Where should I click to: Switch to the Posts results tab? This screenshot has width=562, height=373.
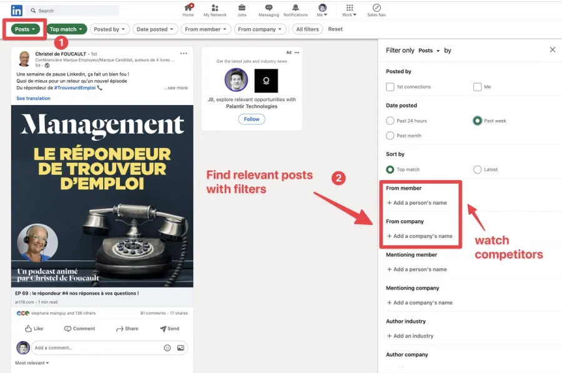tap(24, 29)
